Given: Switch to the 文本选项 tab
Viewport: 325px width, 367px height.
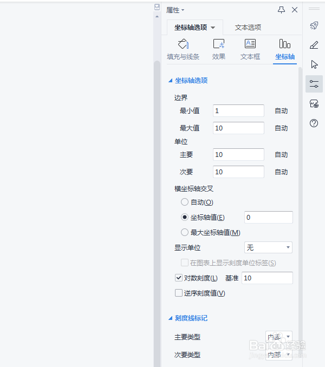Looking at the screenshot, I should tap(248, 28).
